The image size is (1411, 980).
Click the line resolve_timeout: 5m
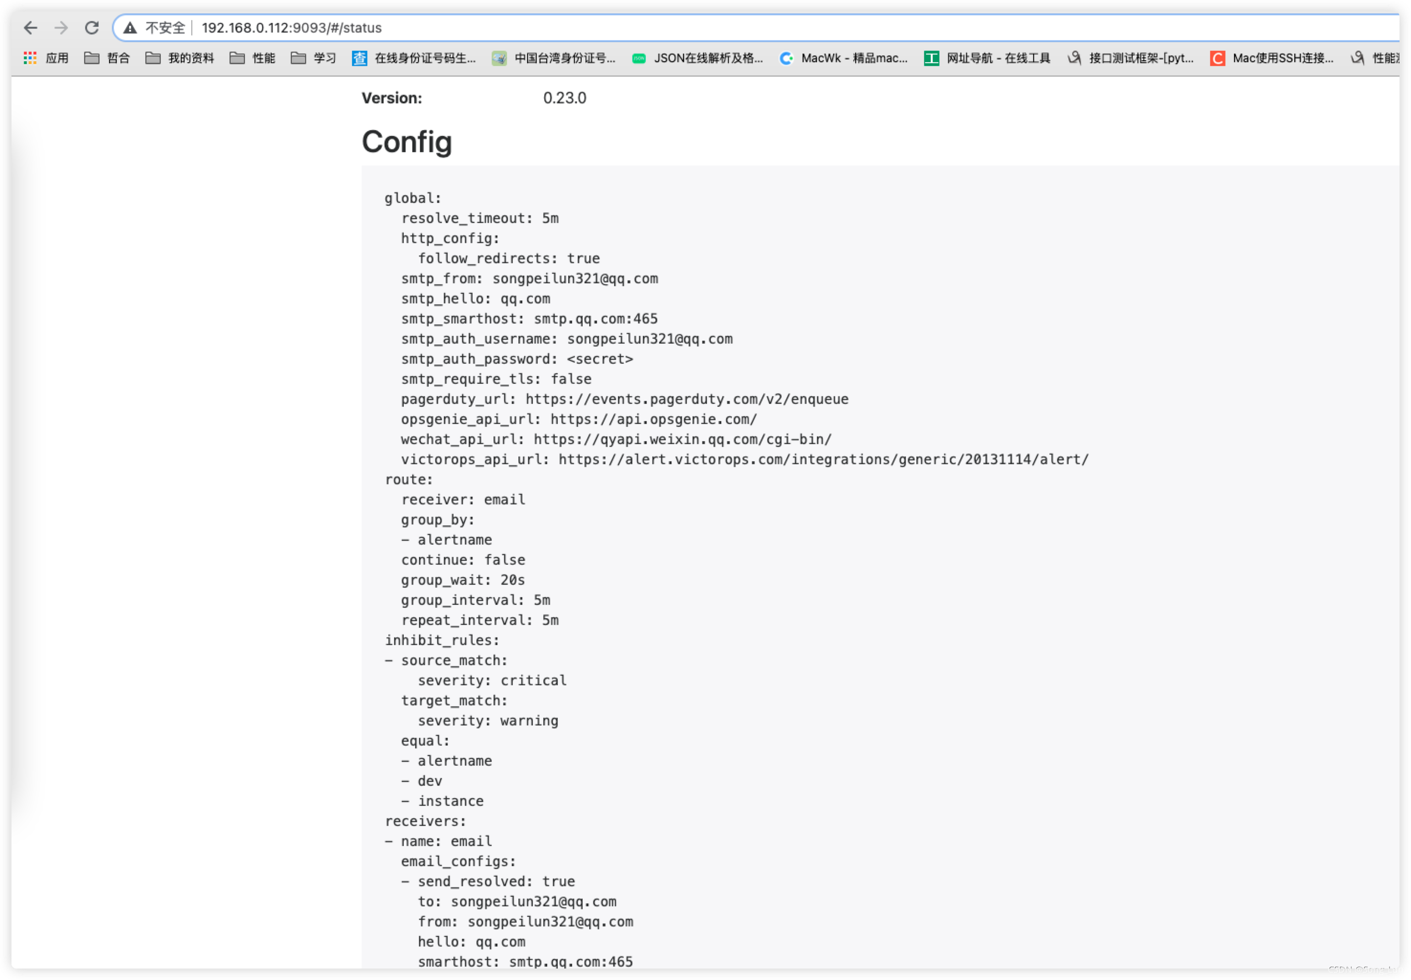(x=480, y=218)
